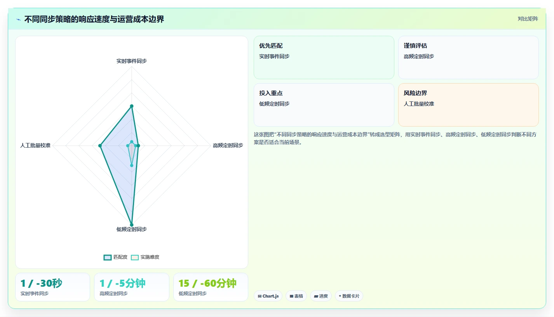Image resolution: width=554 pixels, height=317 pixels.
Task: Click 匹配度 data point on 低频定时同步 axis
Action: pyautogui.click(x=132, y=225)
